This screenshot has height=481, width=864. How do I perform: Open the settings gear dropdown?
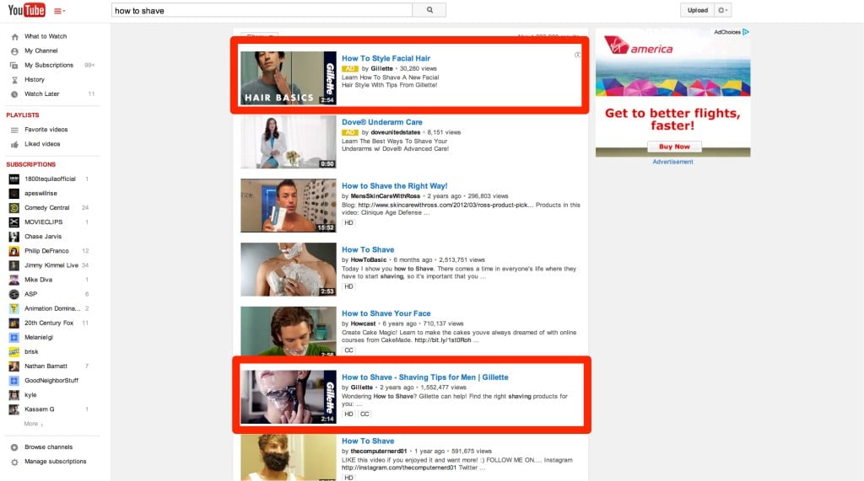(x=722, y=10)
